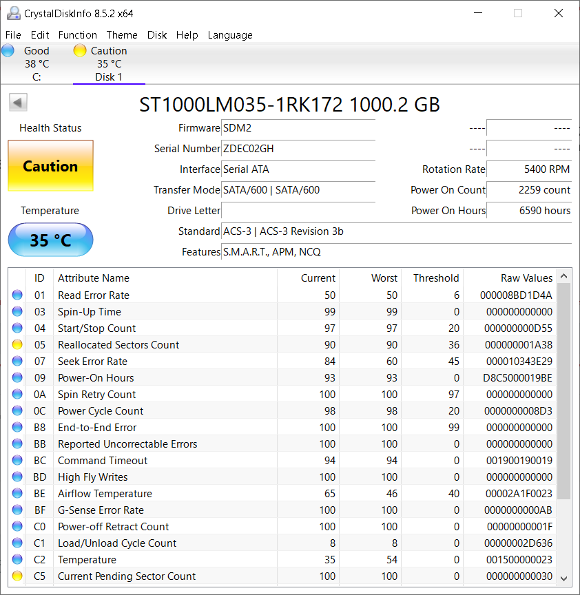
Task: Click the Threshold column header
Action: pyautogui.click(x=433, y=278)
